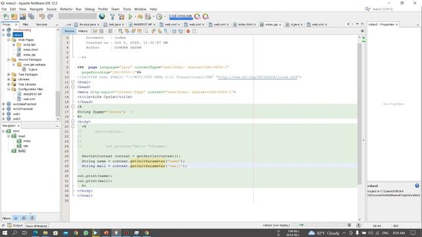Click Find Previous Occurrence editor icon
This screenshot has height=237, width=422.
(x=127, y=31)
